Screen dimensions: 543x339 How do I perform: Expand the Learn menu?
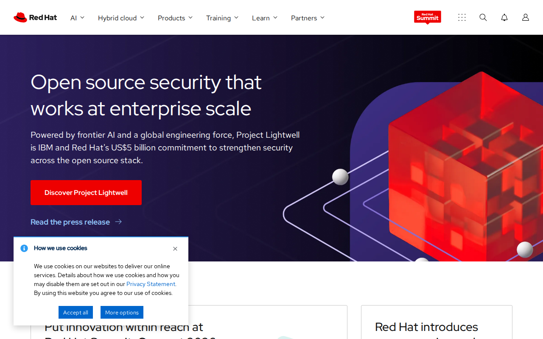click(265, 18)
